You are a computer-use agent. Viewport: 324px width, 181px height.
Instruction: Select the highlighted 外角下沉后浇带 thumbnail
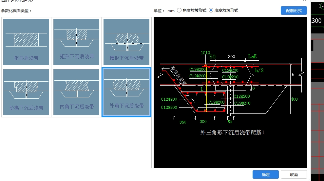tap(126, 92)
